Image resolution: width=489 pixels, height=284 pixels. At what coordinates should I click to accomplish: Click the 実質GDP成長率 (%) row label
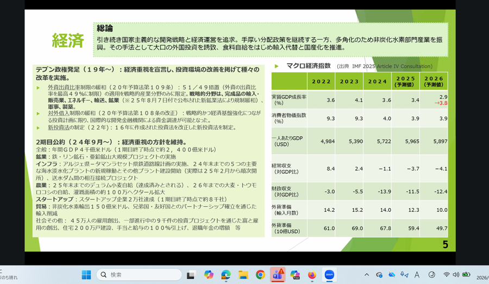point(289,100)
